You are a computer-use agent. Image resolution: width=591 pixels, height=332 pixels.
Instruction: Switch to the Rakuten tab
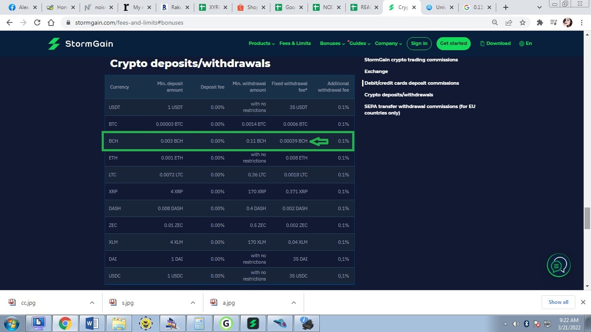click(x=175, y=7)
